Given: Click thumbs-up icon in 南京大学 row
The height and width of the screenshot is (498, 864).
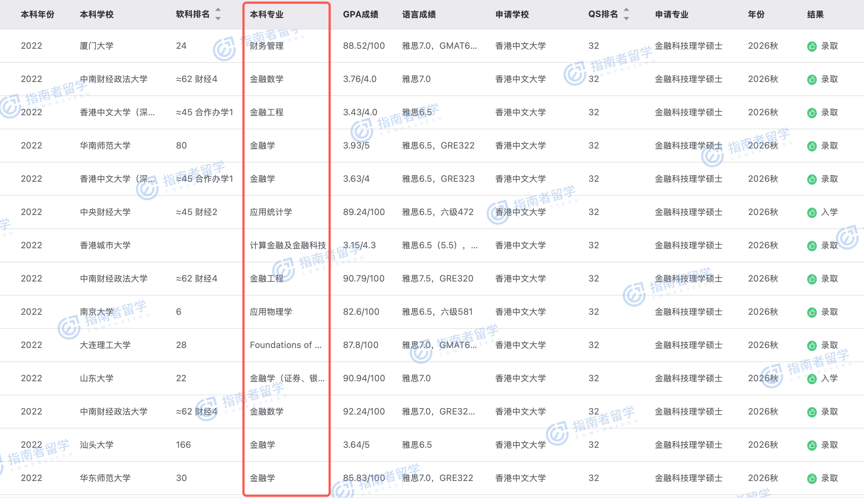Looking at the screenshot, I should [x=812, y=312].
